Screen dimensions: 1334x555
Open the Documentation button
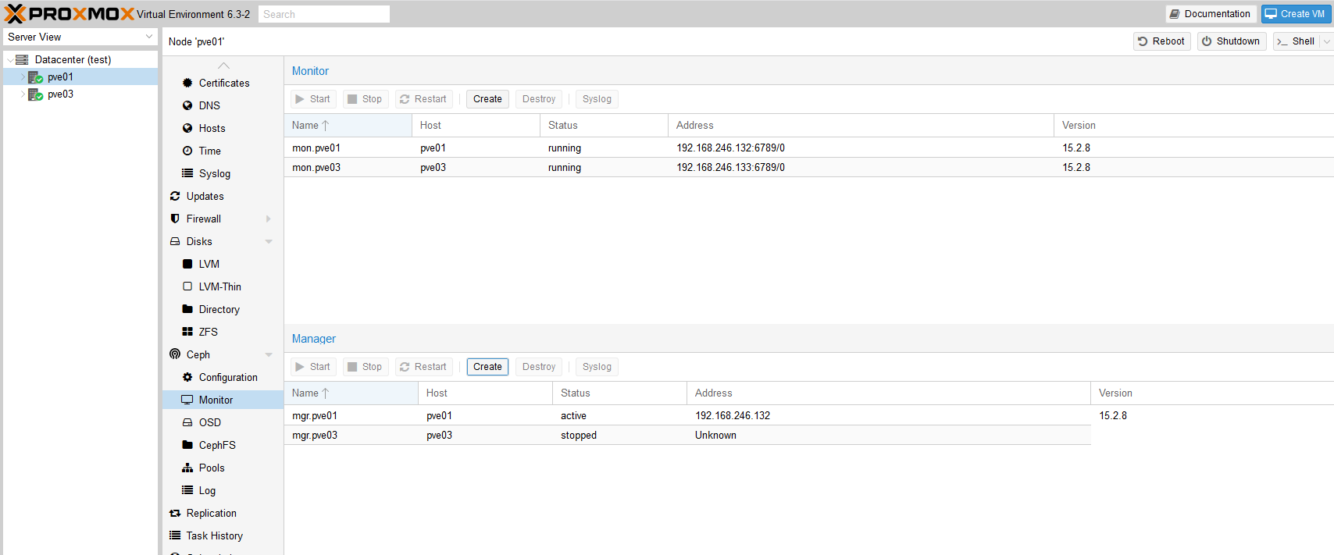(x=1211, y=14)
